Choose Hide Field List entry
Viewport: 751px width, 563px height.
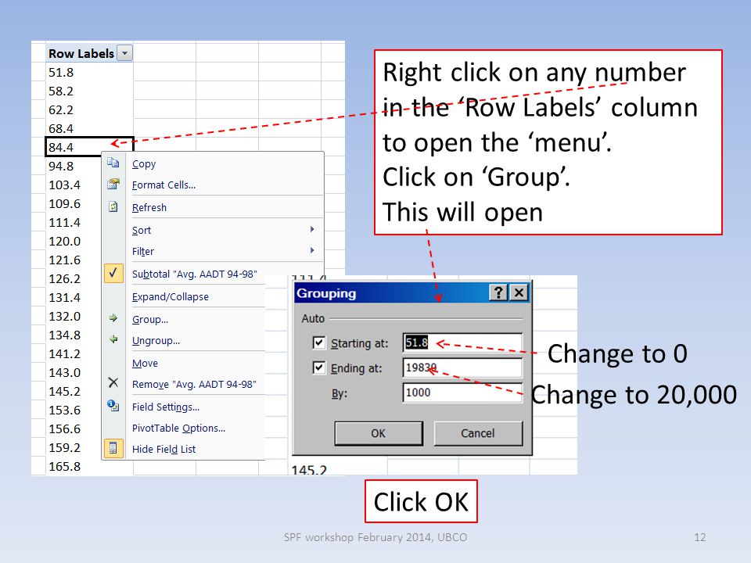point(163,449)
